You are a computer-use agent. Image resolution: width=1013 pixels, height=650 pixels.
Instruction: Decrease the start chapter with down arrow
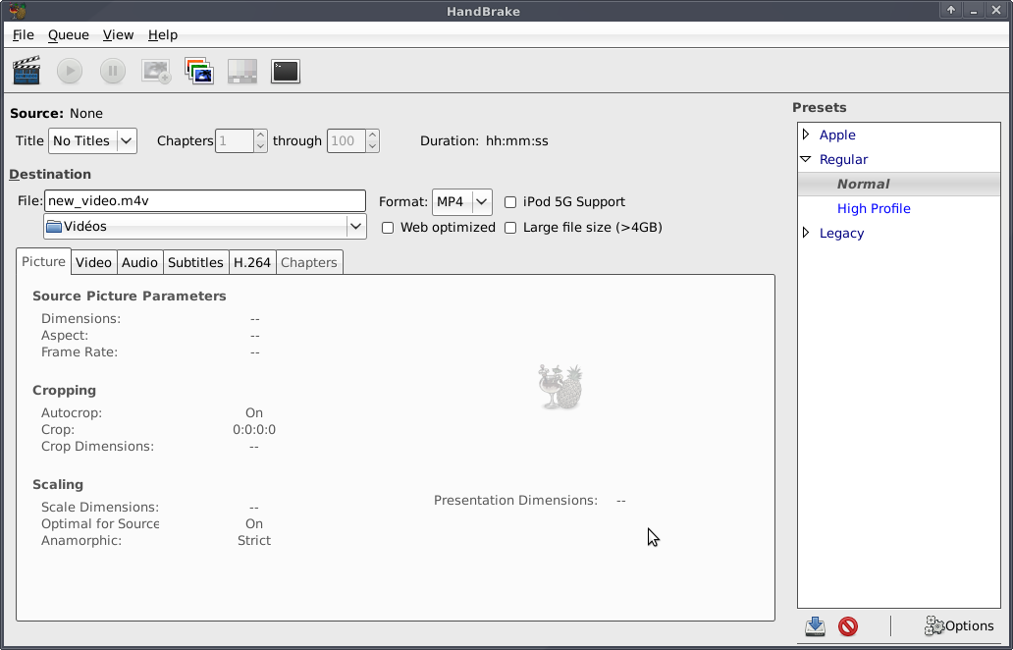[x=260, y=146]
